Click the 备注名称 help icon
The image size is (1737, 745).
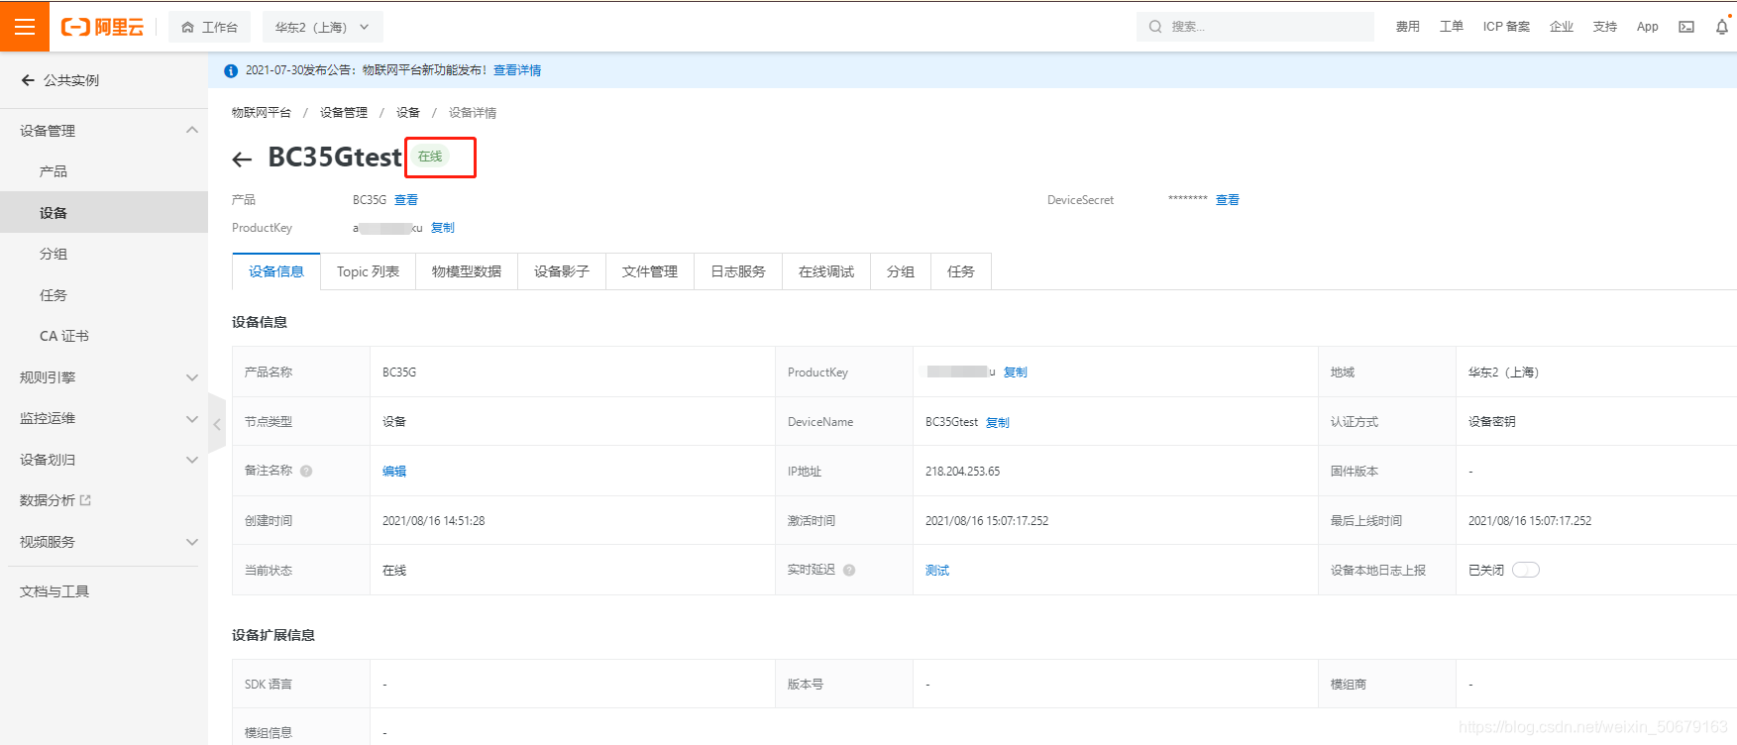pos(306,472)
